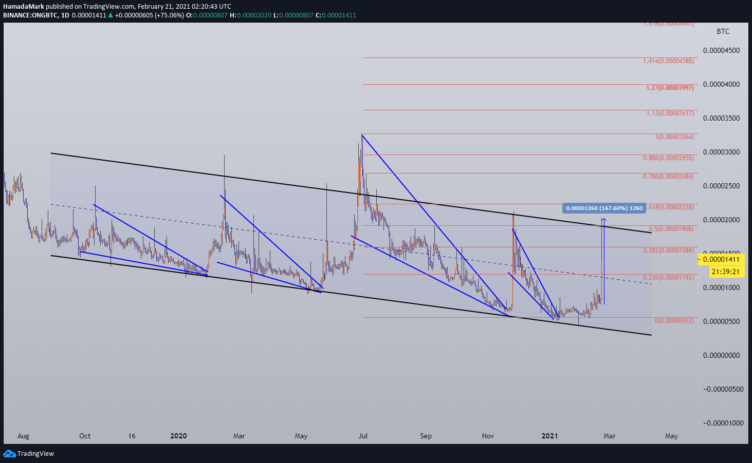Click the C:0.00001411 close value in header
Screen dimensions: 752x463
pyautogui.click(x=336, y=15)
